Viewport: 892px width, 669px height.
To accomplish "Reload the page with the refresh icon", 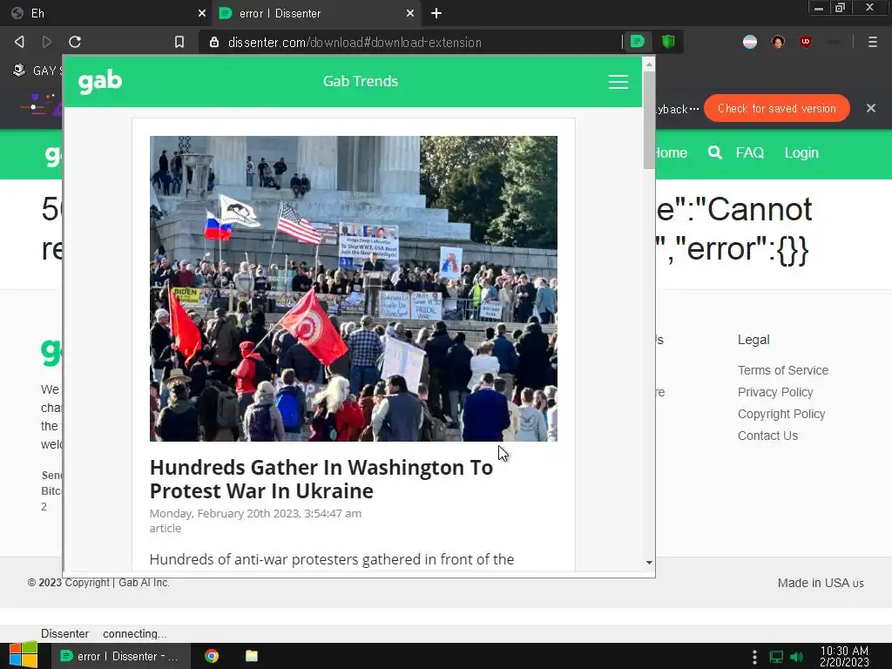I will [75, 42].
